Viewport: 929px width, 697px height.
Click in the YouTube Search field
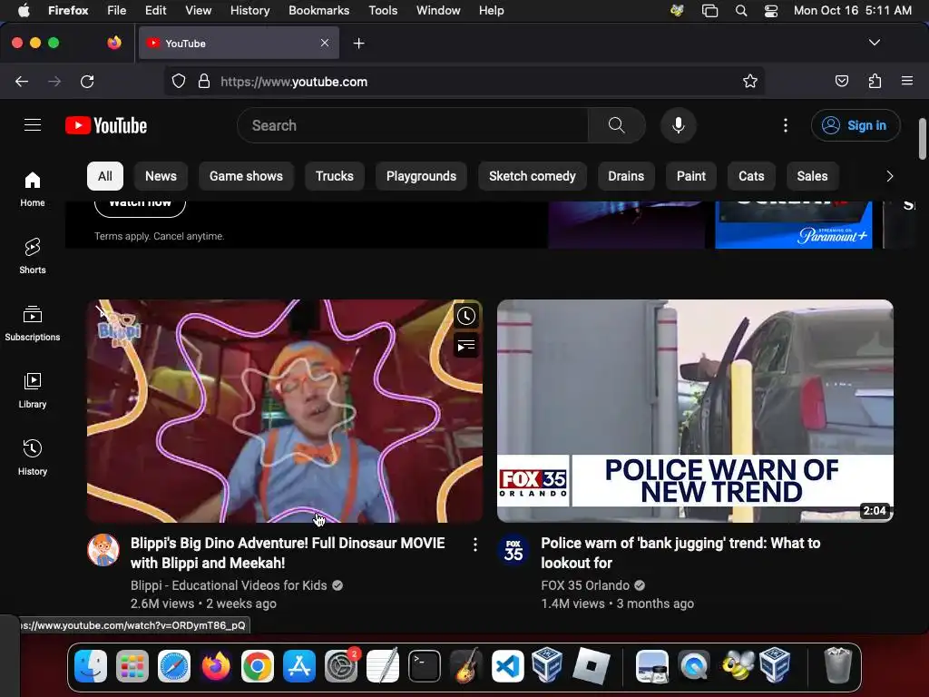pos(413,125)
